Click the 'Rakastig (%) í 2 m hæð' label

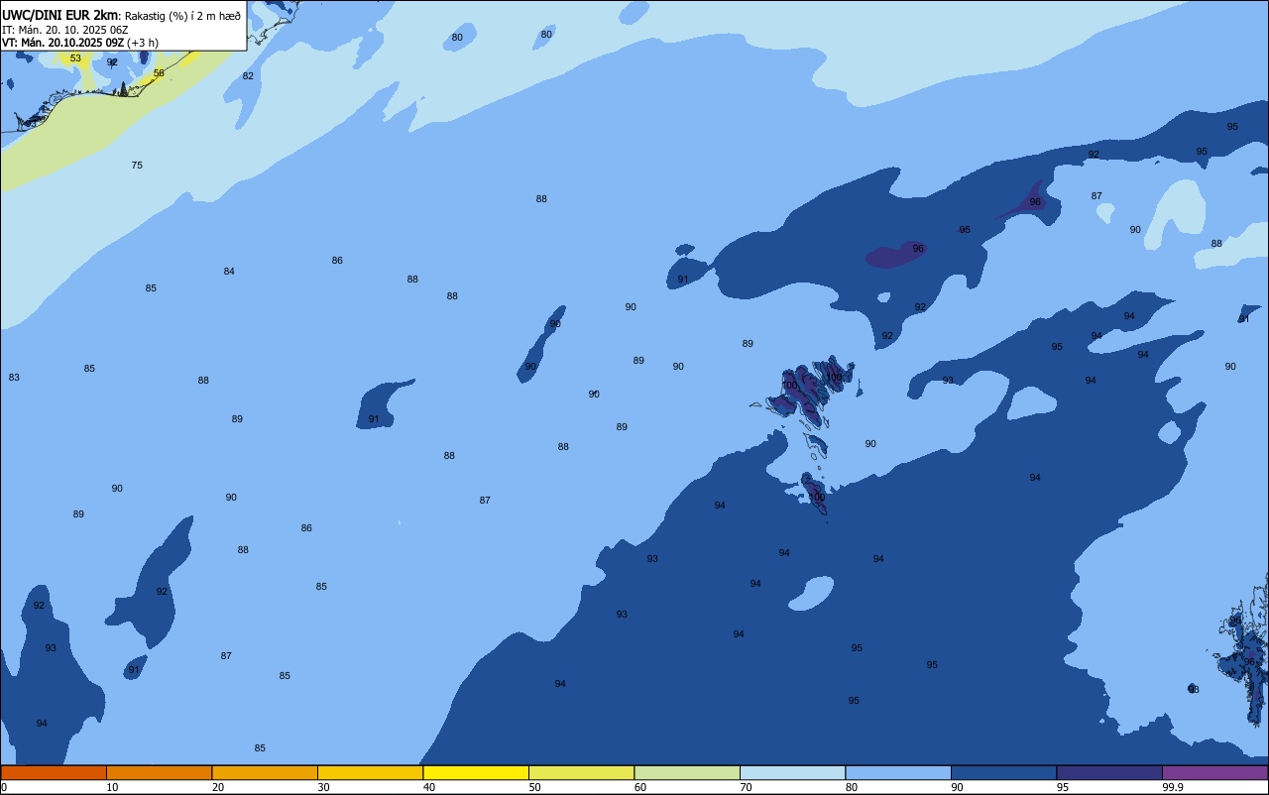(182, 16)
